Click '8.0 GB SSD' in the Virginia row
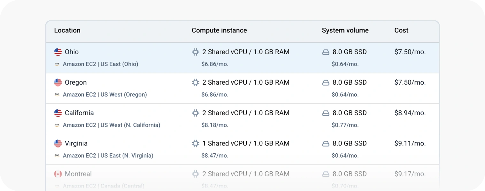The image size is (485, 191). (x=350, y=144)
